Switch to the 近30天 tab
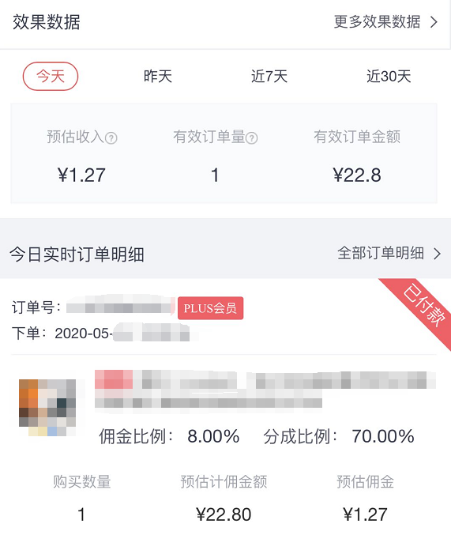The height and width of the screenshot is (535, 451). [389, 76]
